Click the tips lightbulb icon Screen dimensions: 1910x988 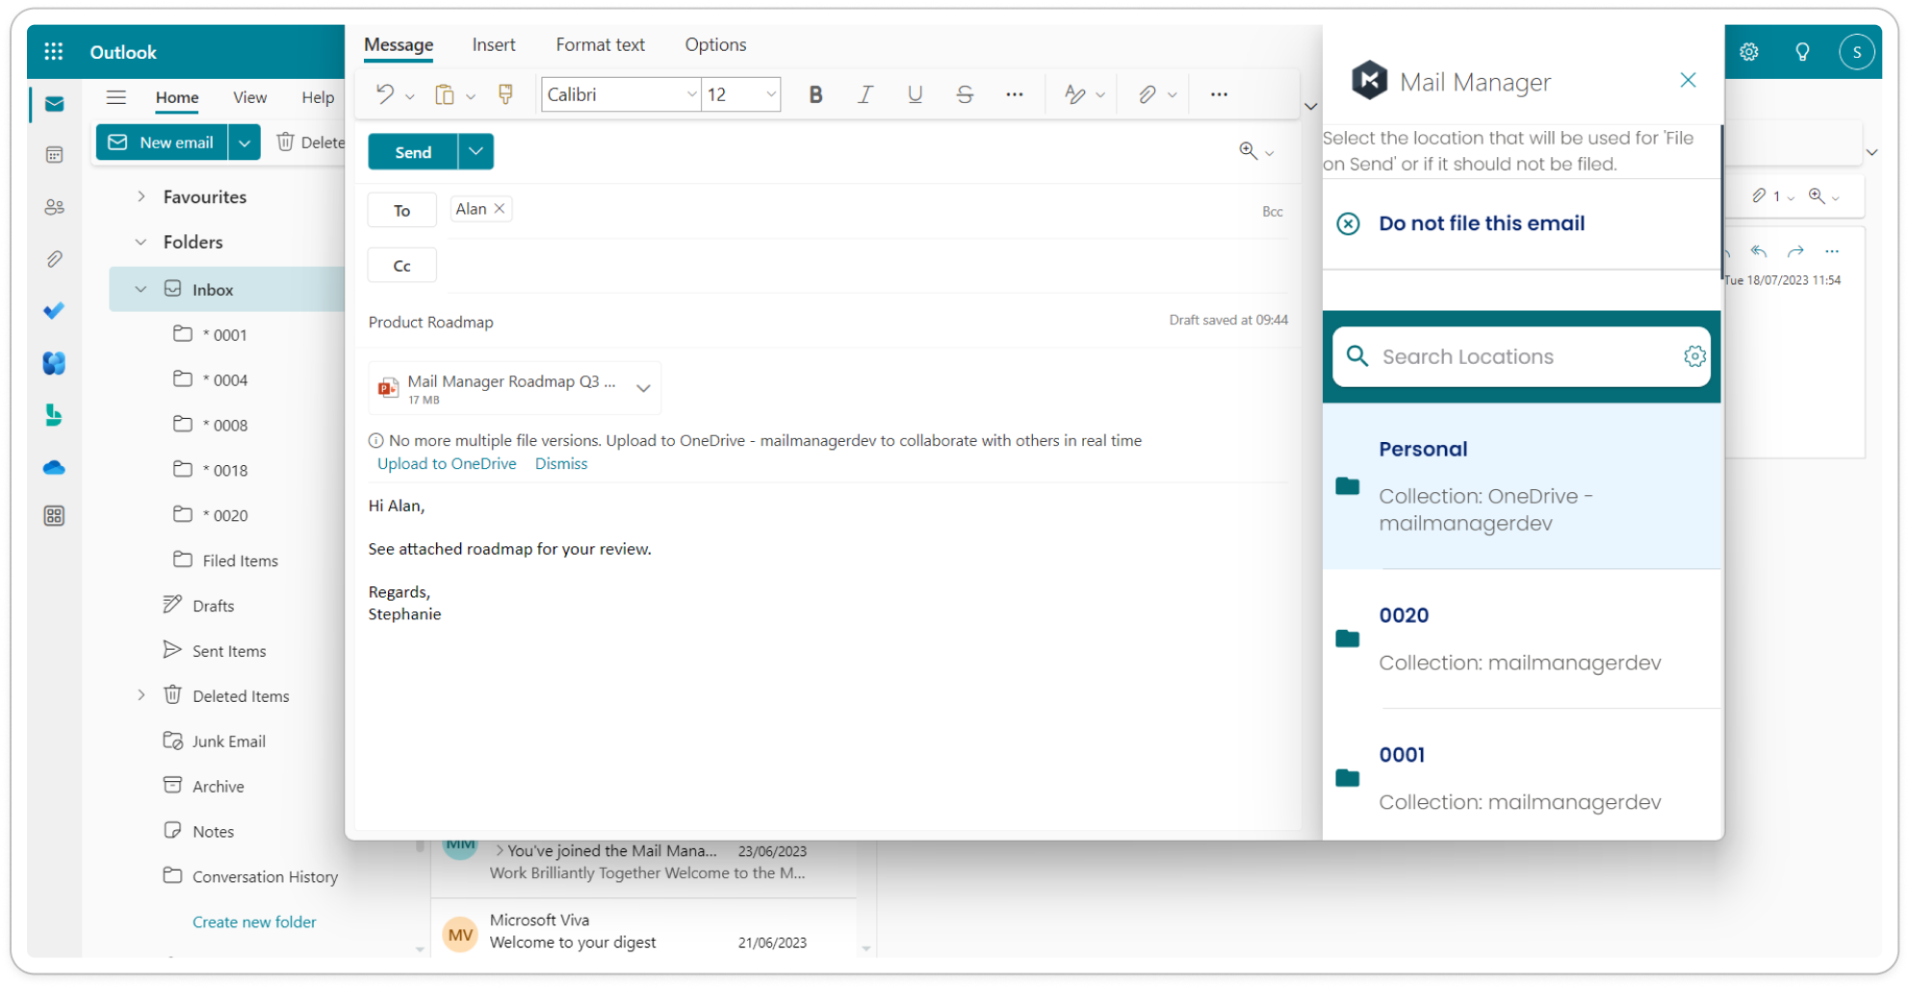(1802, 52)
